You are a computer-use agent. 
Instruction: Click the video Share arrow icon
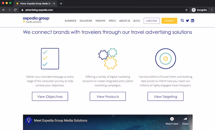tap(185, 119)
